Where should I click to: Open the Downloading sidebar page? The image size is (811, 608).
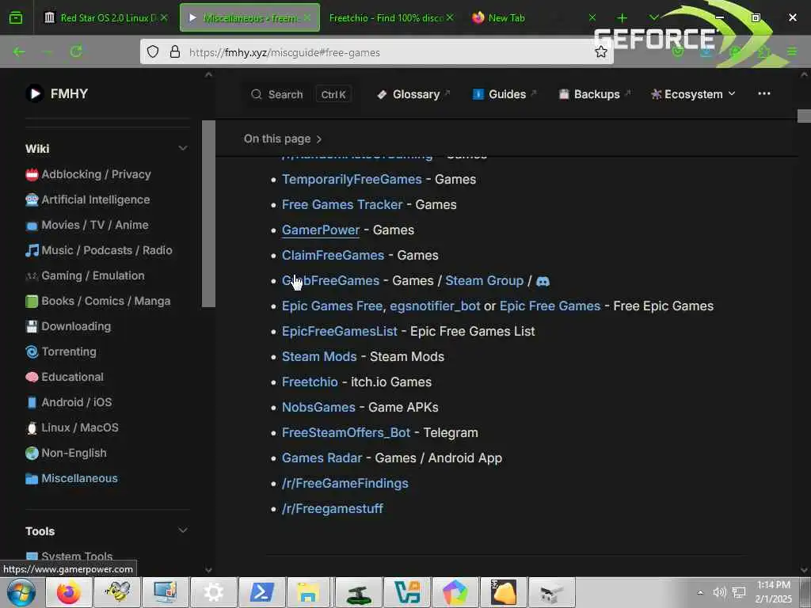[76, 327]
